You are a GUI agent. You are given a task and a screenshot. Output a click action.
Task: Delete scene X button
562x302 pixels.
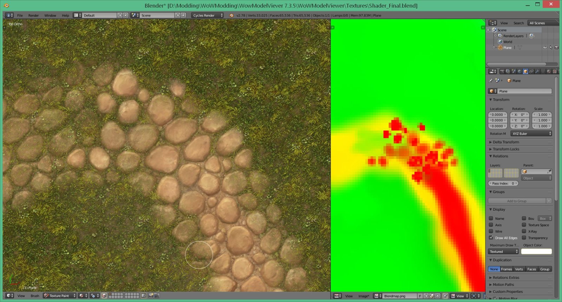click(x=183, y=15)
